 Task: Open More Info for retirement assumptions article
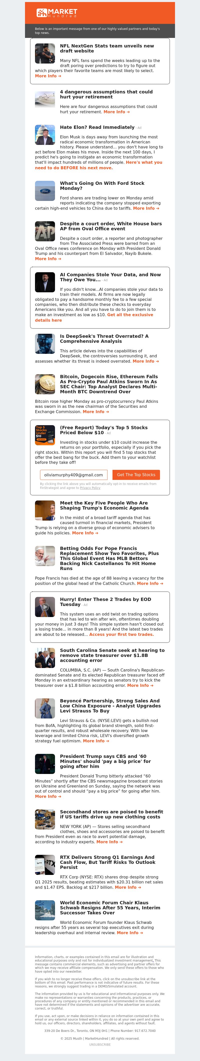point(117,112)
